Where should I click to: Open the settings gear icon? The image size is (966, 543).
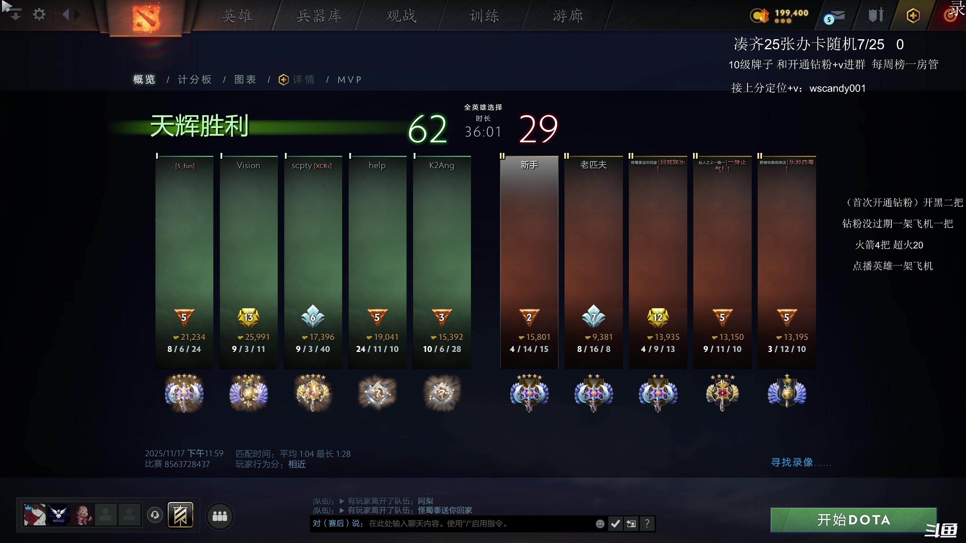click(39, 15)
